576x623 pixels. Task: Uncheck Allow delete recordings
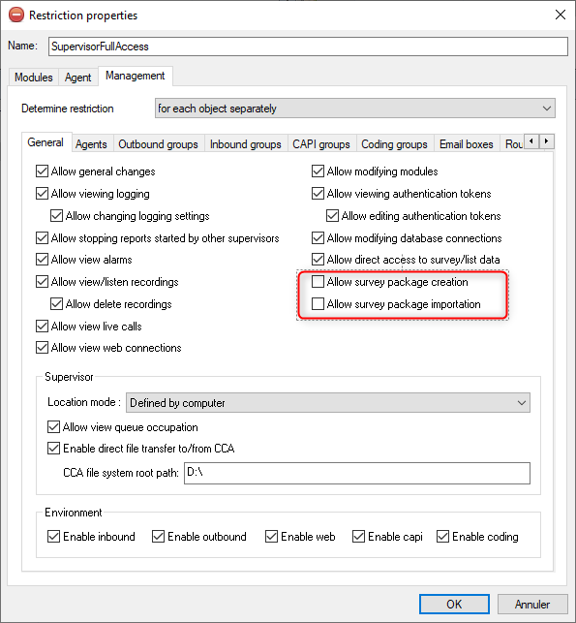[x=56, y=304]
